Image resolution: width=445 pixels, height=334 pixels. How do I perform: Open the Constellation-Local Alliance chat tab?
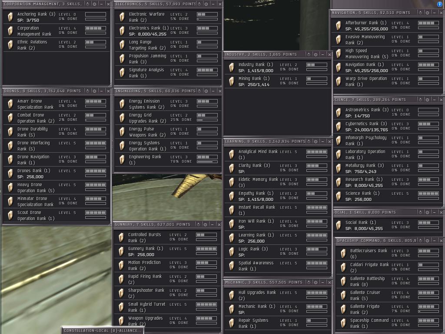tap(103, 331)
